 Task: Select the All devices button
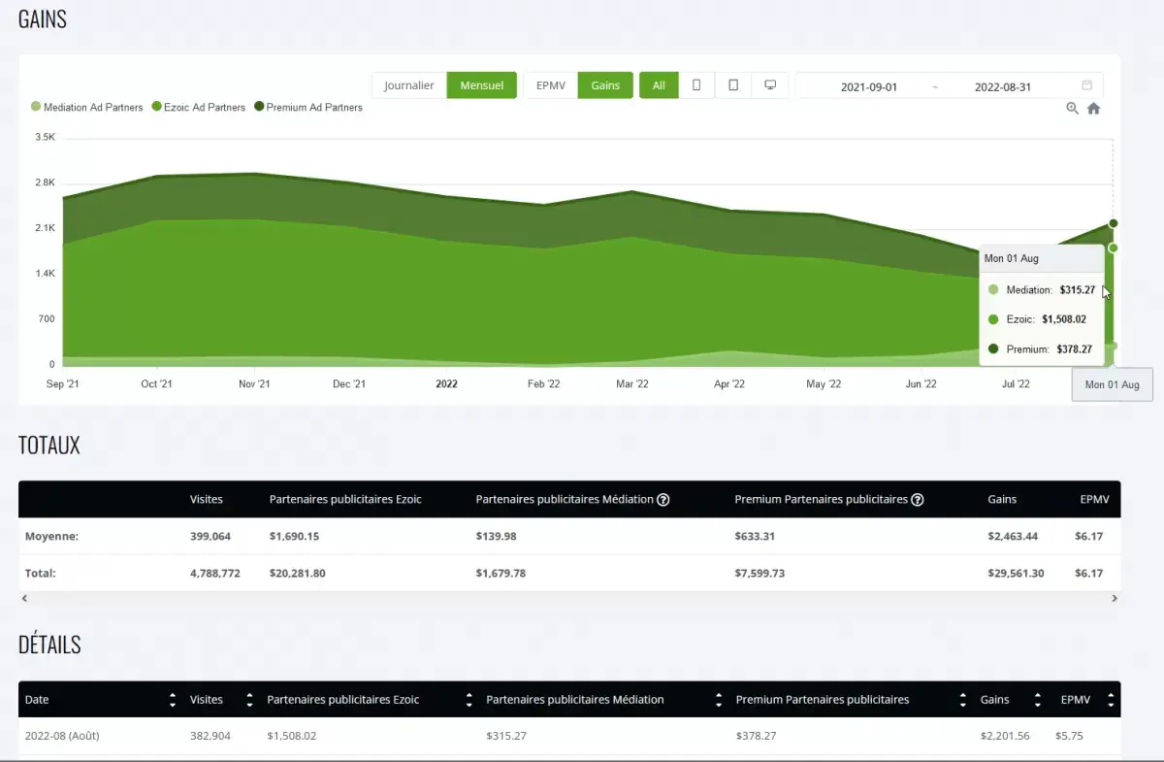(x=659, y=85)
